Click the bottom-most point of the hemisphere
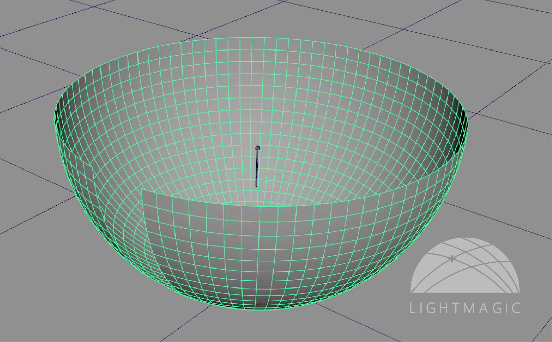 261,309
